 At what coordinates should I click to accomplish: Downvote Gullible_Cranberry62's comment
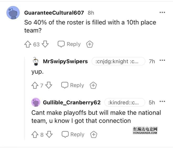pyautogui.click(x=49, y=135)
